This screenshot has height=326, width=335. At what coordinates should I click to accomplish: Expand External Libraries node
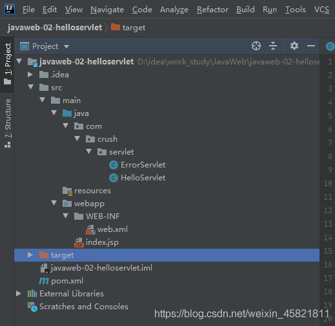19,294
